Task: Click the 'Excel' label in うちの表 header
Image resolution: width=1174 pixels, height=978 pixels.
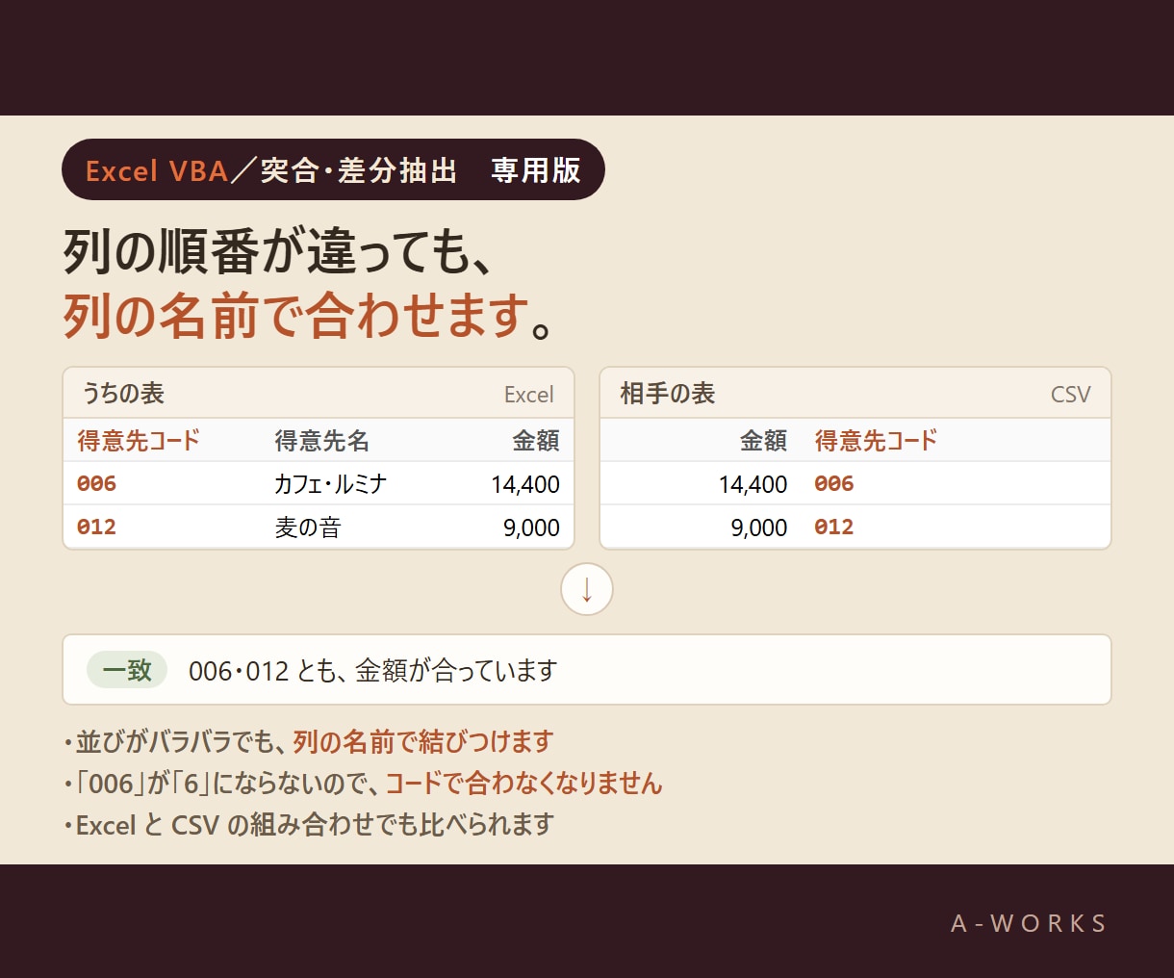Action: pos(528,395)
